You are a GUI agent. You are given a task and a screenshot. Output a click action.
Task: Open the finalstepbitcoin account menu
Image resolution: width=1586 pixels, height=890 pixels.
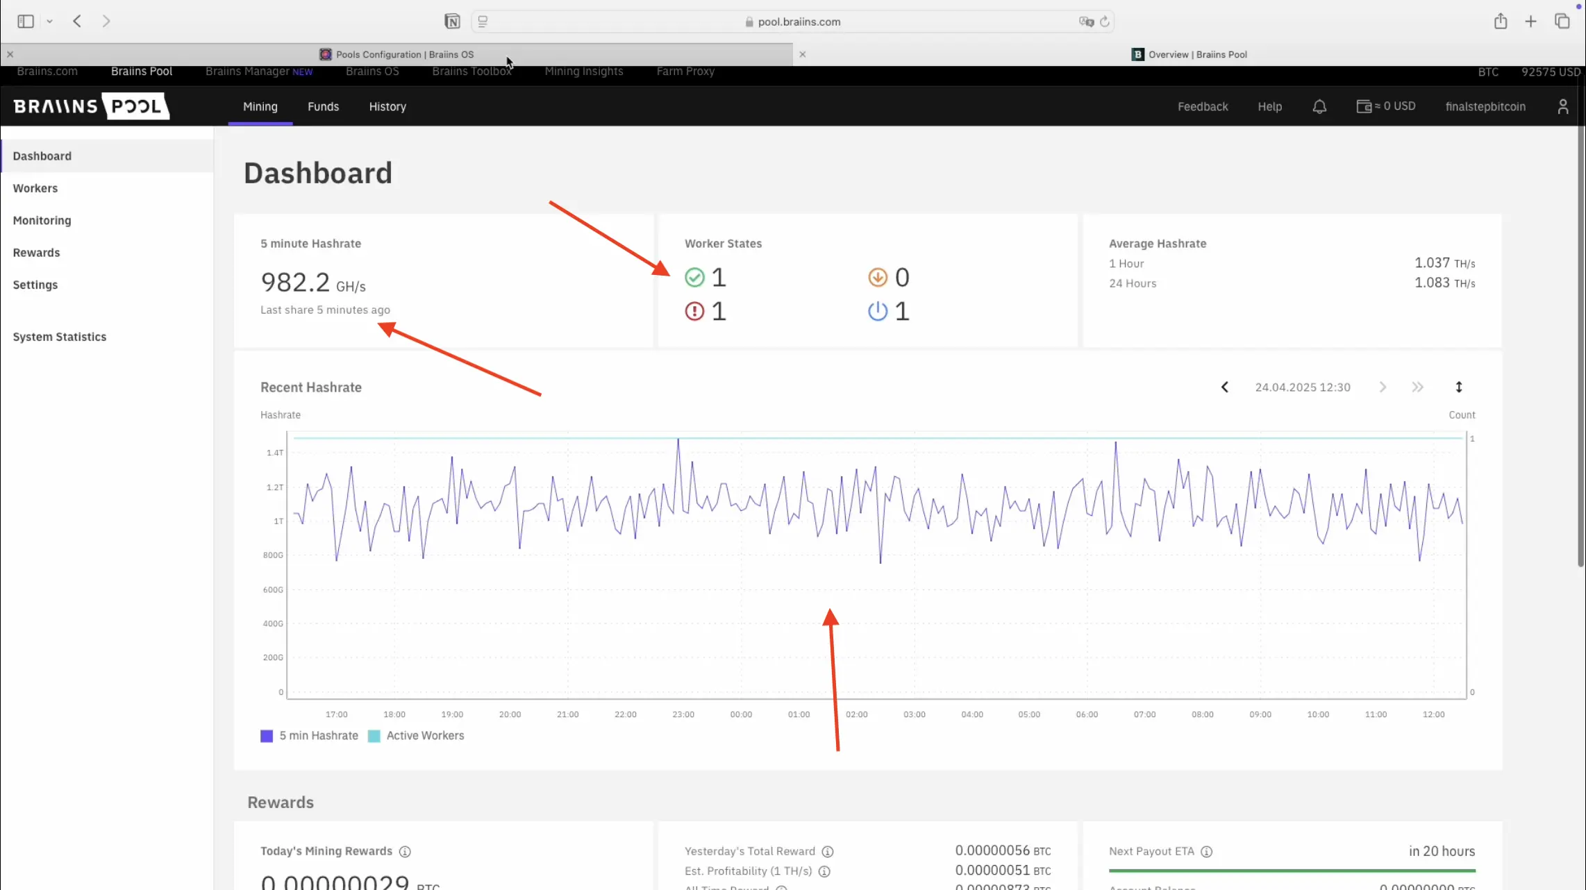coord(1485,106)
